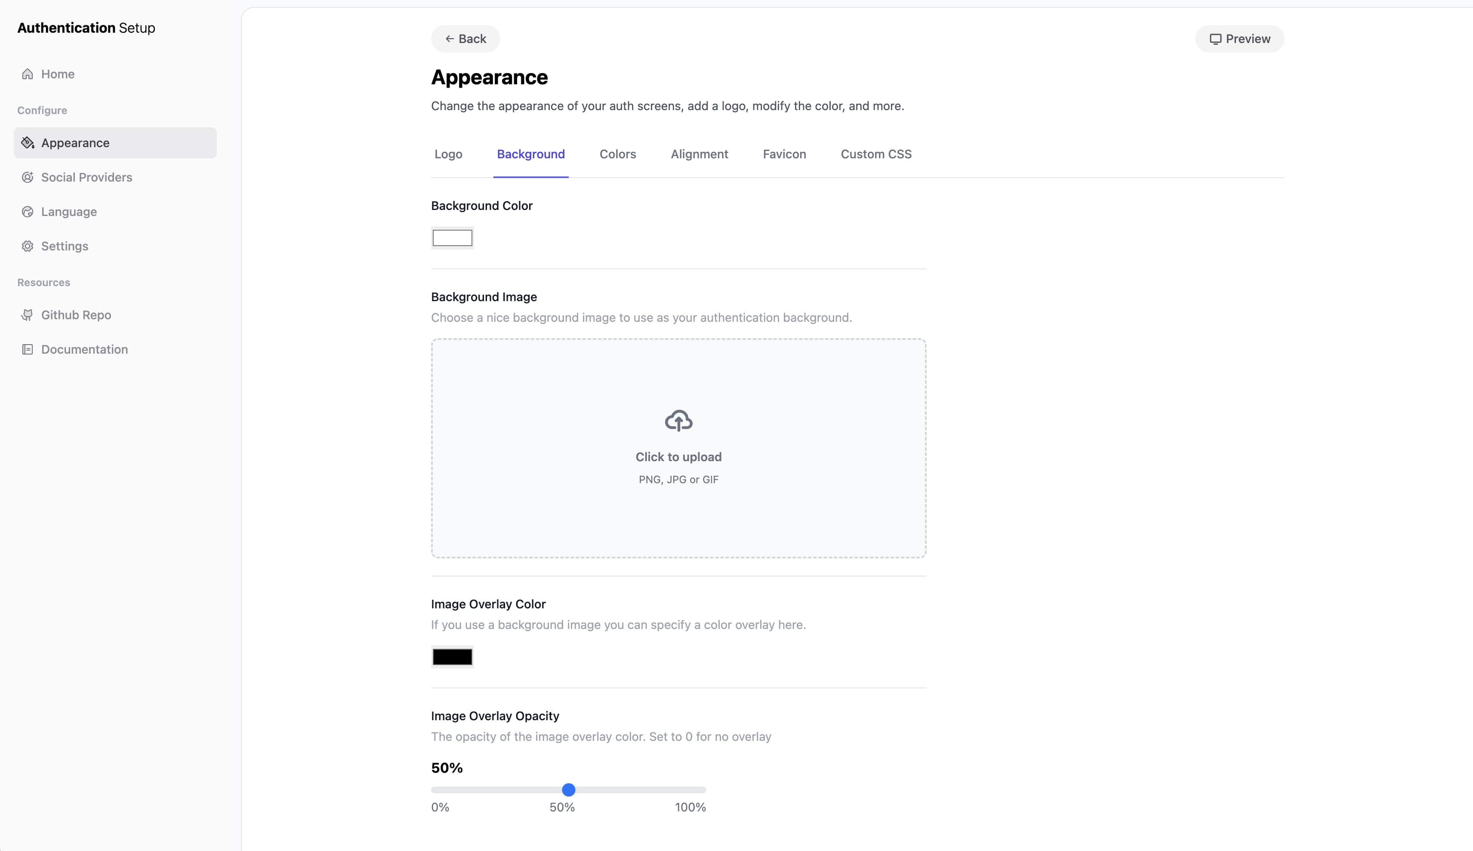Go to the Favicon tab
Screen dimensions: 1473x851
(784, 154)
